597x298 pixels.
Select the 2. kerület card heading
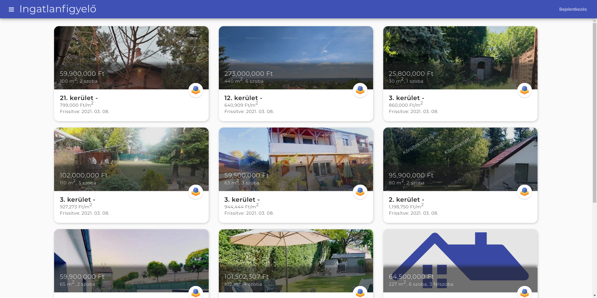pos(406,200)
